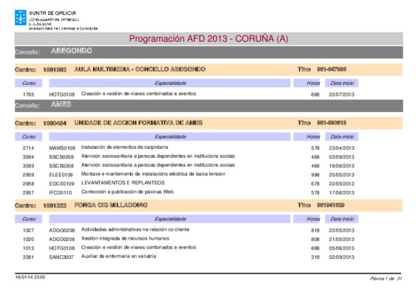Click the AMES concello header
Image resolution: width=418 pixels, height=295 pixels.
(x=209, y=105)
